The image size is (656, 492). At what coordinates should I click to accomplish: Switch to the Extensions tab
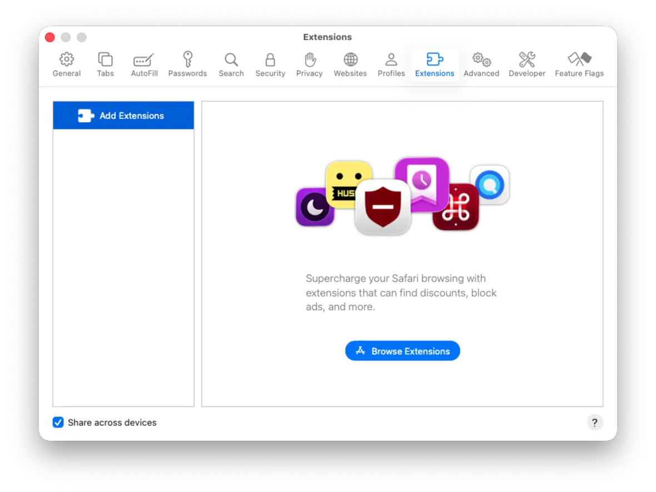click(x=434, y=64)
